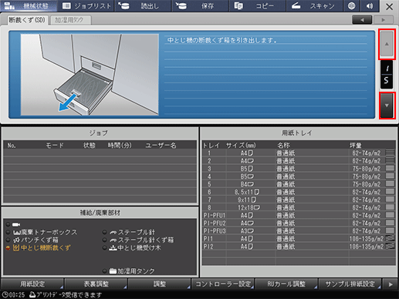The width and height of the screenshot is (399, 299).
Task: Select PI-PFU1 tray row
Action: [299, 215]
